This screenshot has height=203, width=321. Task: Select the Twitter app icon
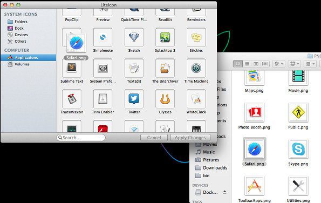coord(134,99)
